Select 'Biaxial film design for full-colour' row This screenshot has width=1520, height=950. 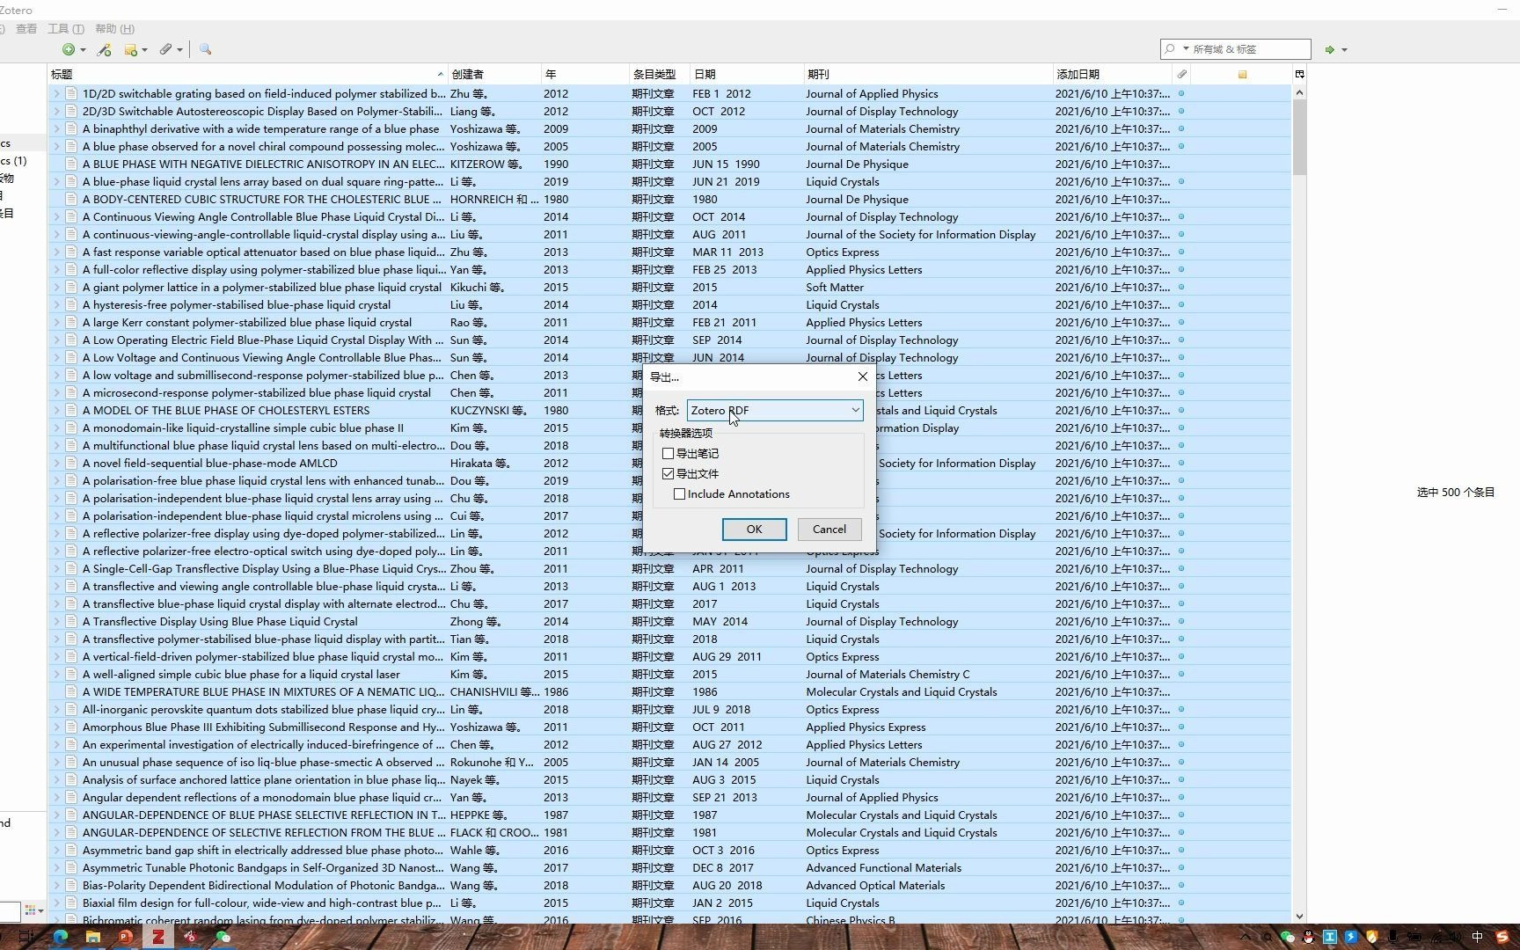coord(669,902)
